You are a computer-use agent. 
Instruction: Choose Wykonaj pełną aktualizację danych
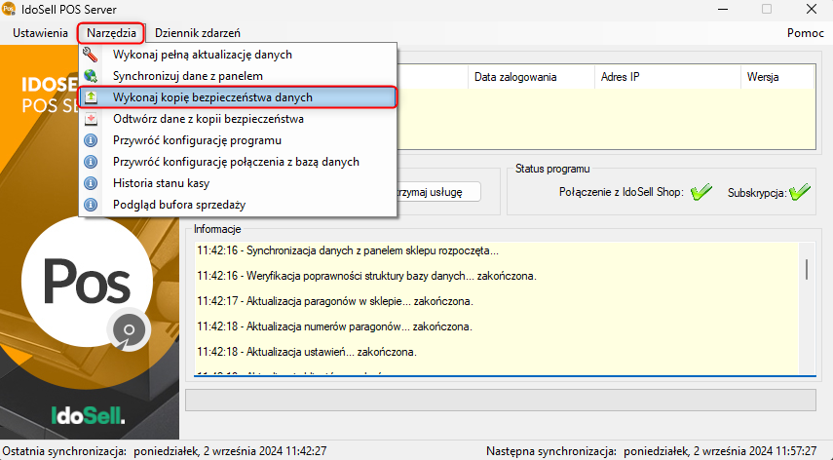pyautogui.click(x=238, y=55)
